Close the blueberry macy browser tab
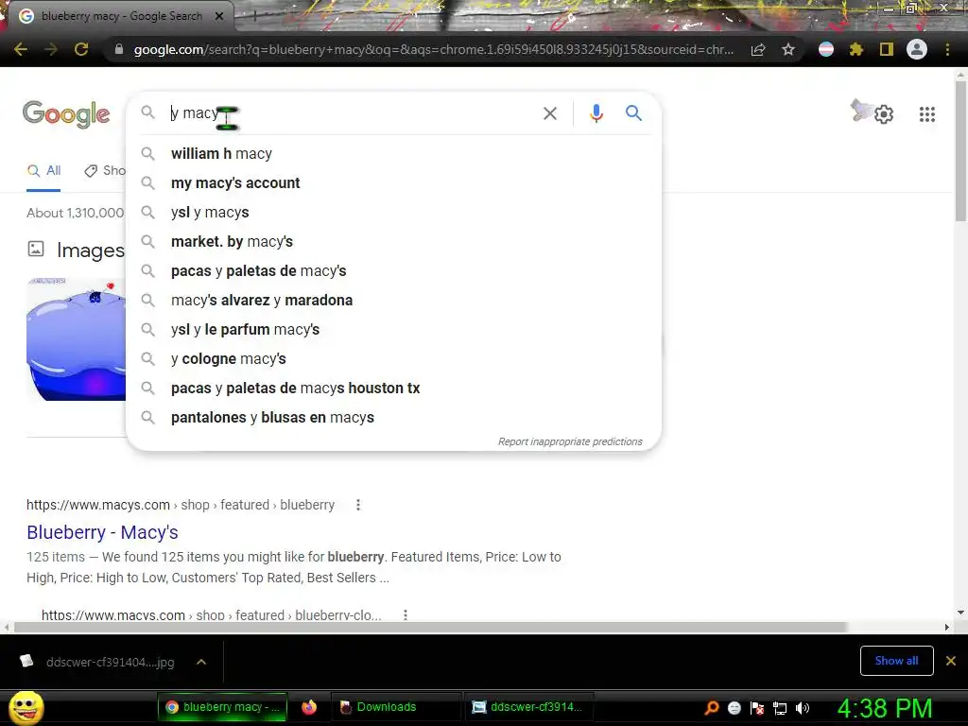 pyautogui.click(x=219, y=16)
